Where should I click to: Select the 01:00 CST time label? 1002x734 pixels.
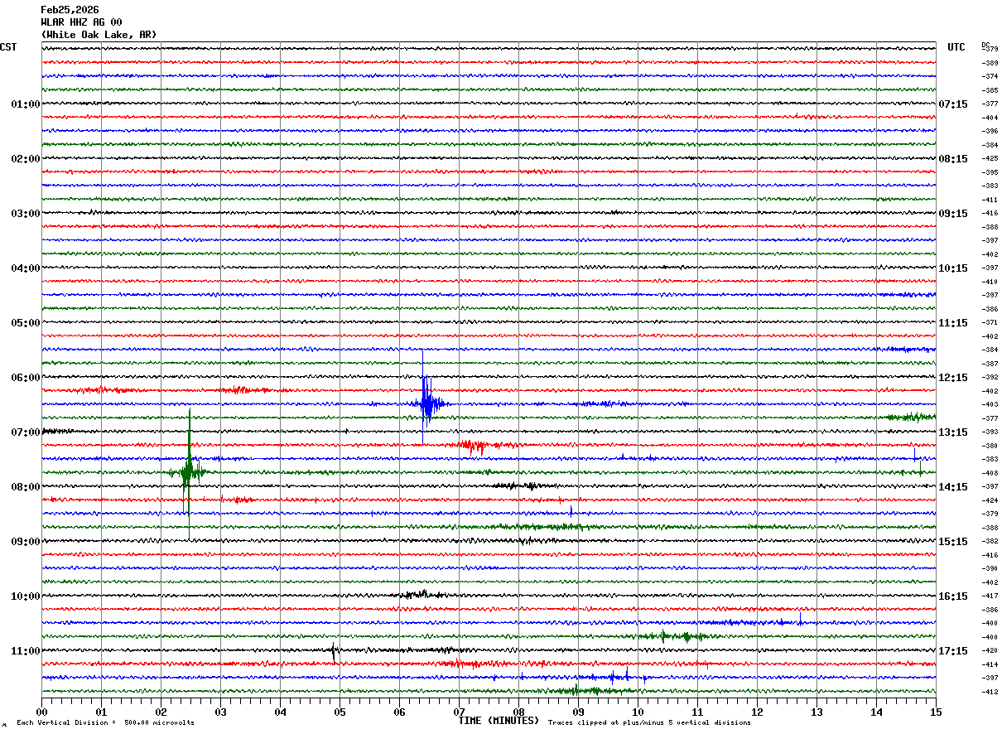25,104
